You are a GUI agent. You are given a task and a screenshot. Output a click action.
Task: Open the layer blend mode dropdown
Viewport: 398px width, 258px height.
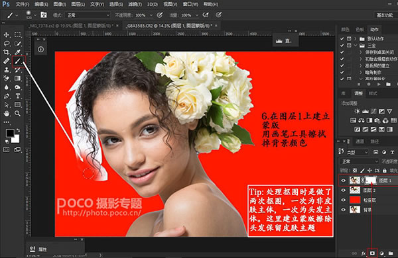(x=359, y=161)
